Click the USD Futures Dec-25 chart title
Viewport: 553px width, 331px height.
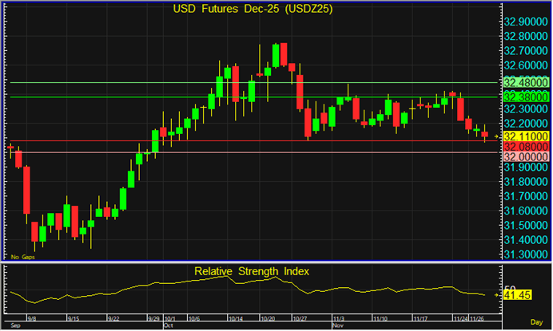pos(253,9)
